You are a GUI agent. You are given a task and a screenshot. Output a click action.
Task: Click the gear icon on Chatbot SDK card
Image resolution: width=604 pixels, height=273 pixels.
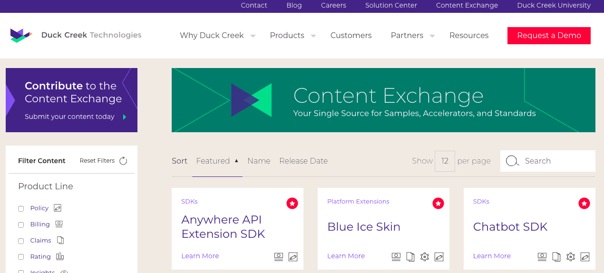[x=571, y=257]
